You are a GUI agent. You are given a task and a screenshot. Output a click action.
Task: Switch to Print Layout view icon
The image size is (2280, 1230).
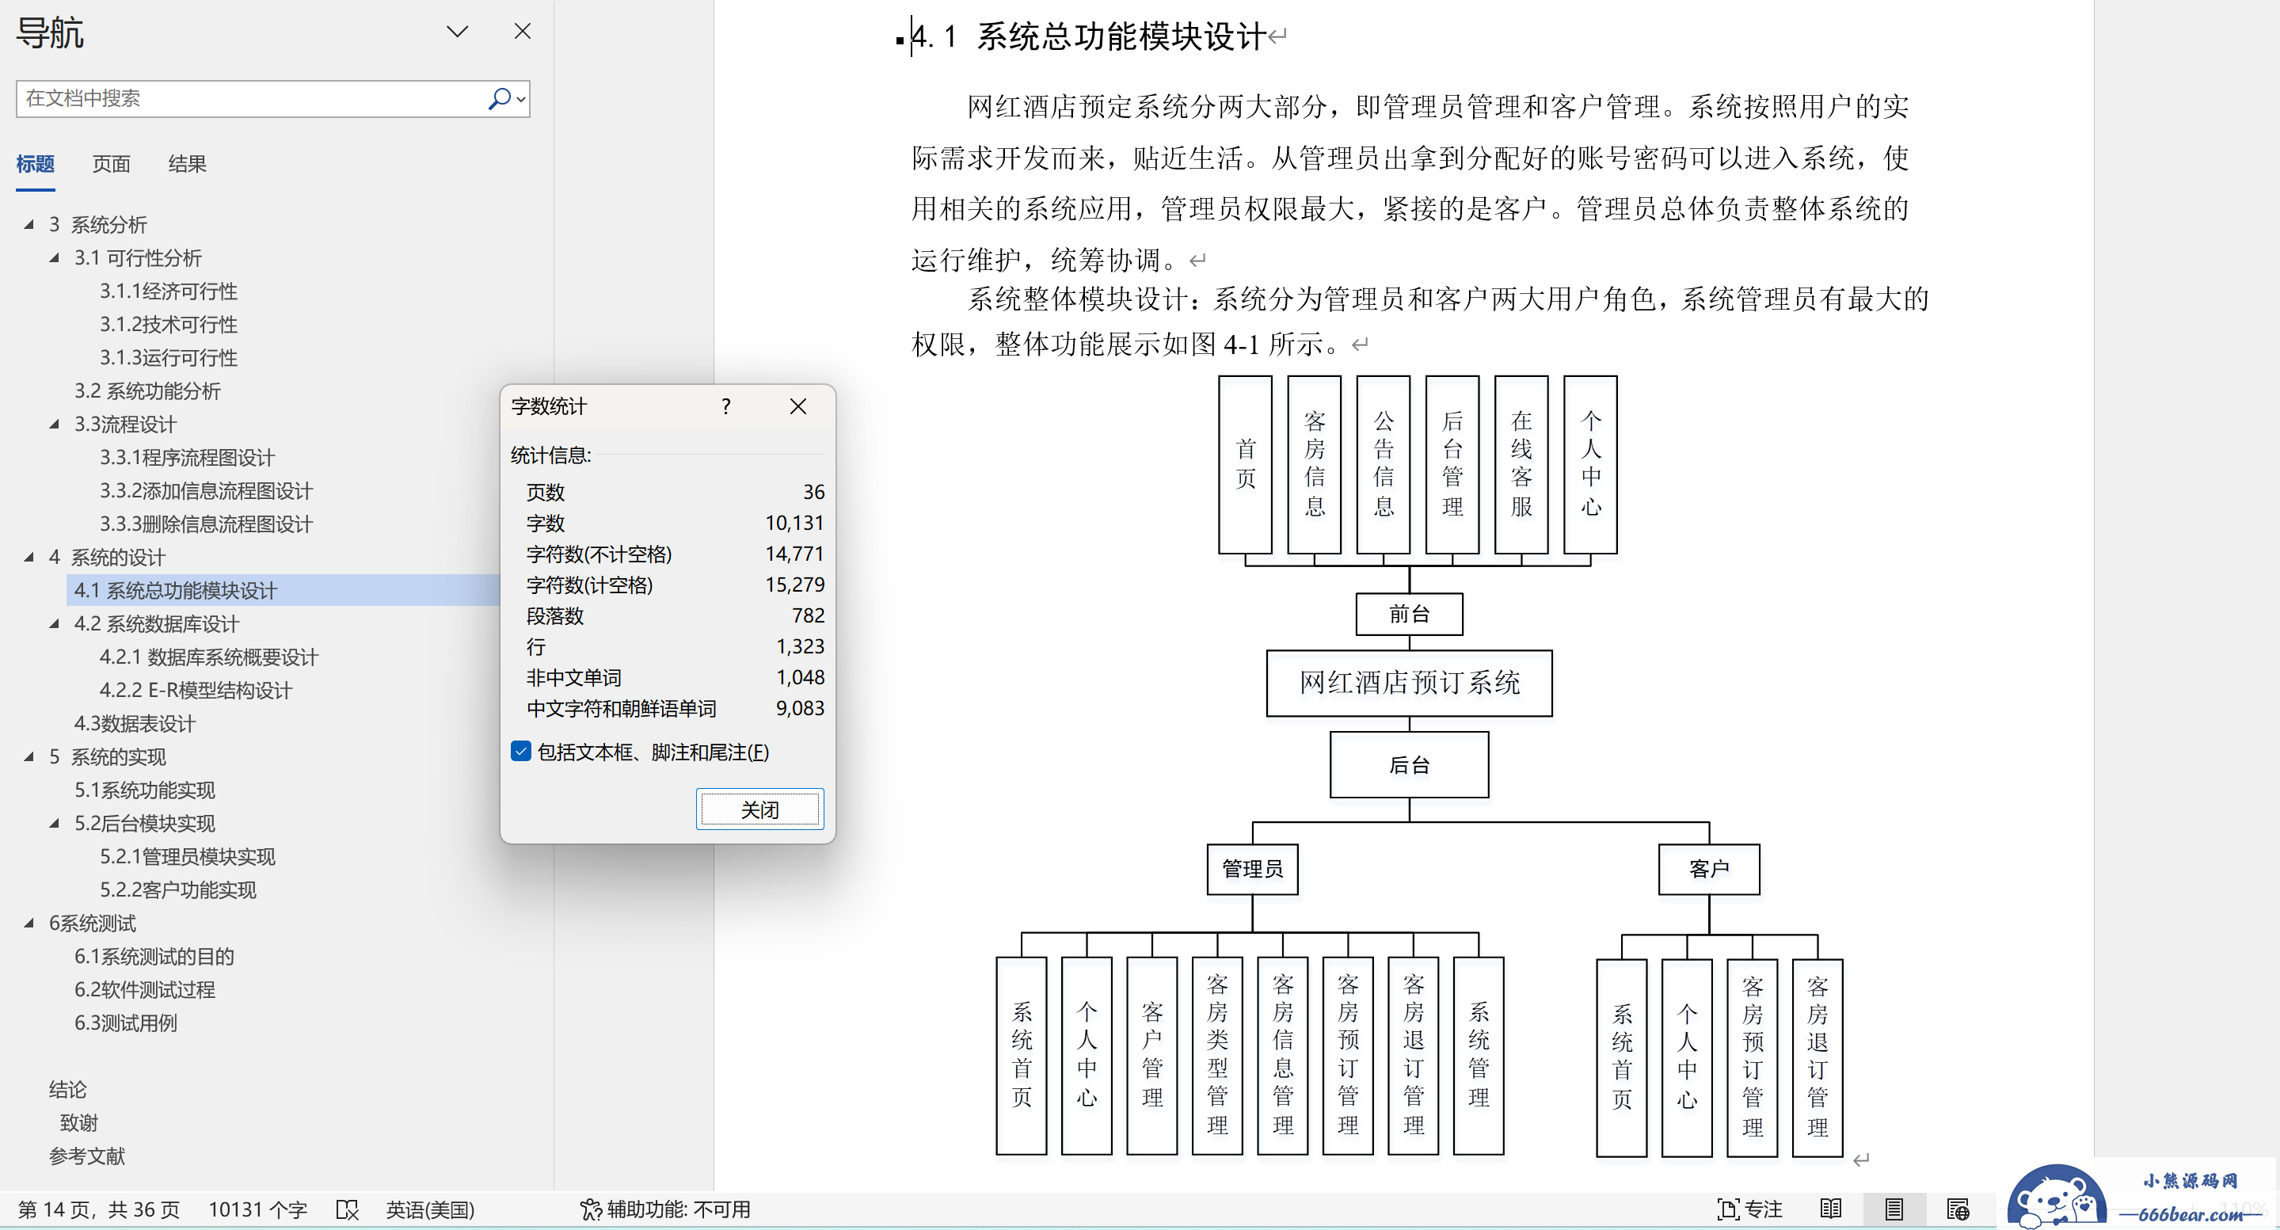[1894, 1209]
